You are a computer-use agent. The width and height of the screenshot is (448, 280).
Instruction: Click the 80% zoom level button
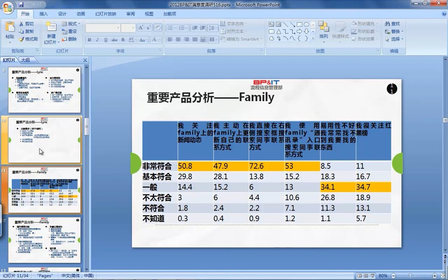(x=383, y=275)
